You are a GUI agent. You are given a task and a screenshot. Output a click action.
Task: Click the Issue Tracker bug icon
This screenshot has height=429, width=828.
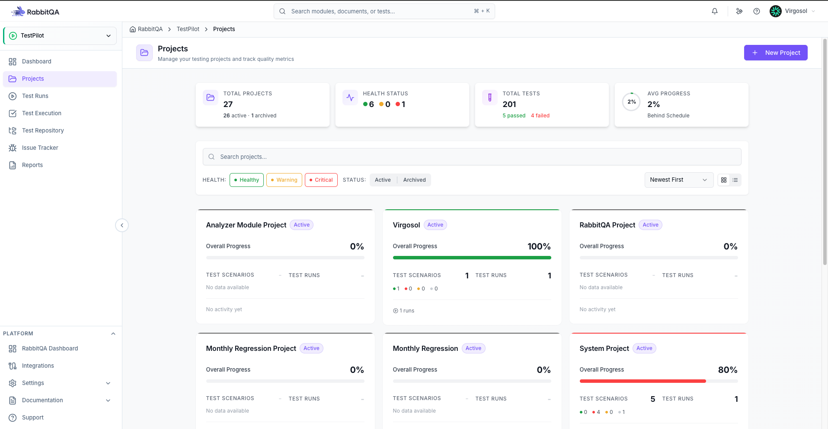point(13,148)
